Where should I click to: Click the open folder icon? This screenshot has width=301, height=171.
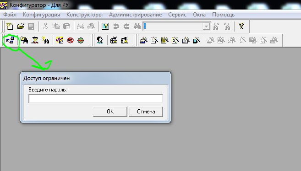click(21, 26)
